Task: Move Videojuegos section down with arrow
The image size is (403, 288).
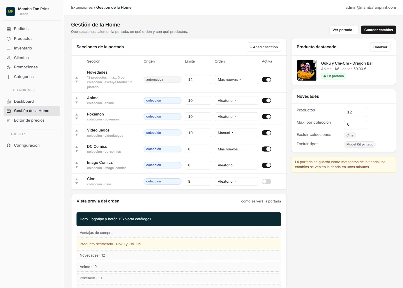Action: 77,135
